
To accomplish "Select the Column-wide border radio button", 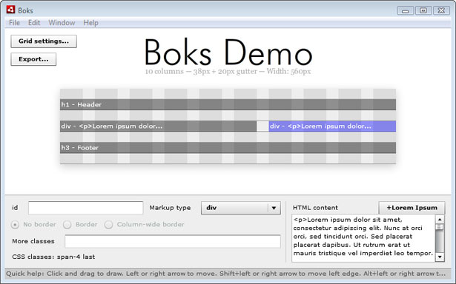I will 108,225.
